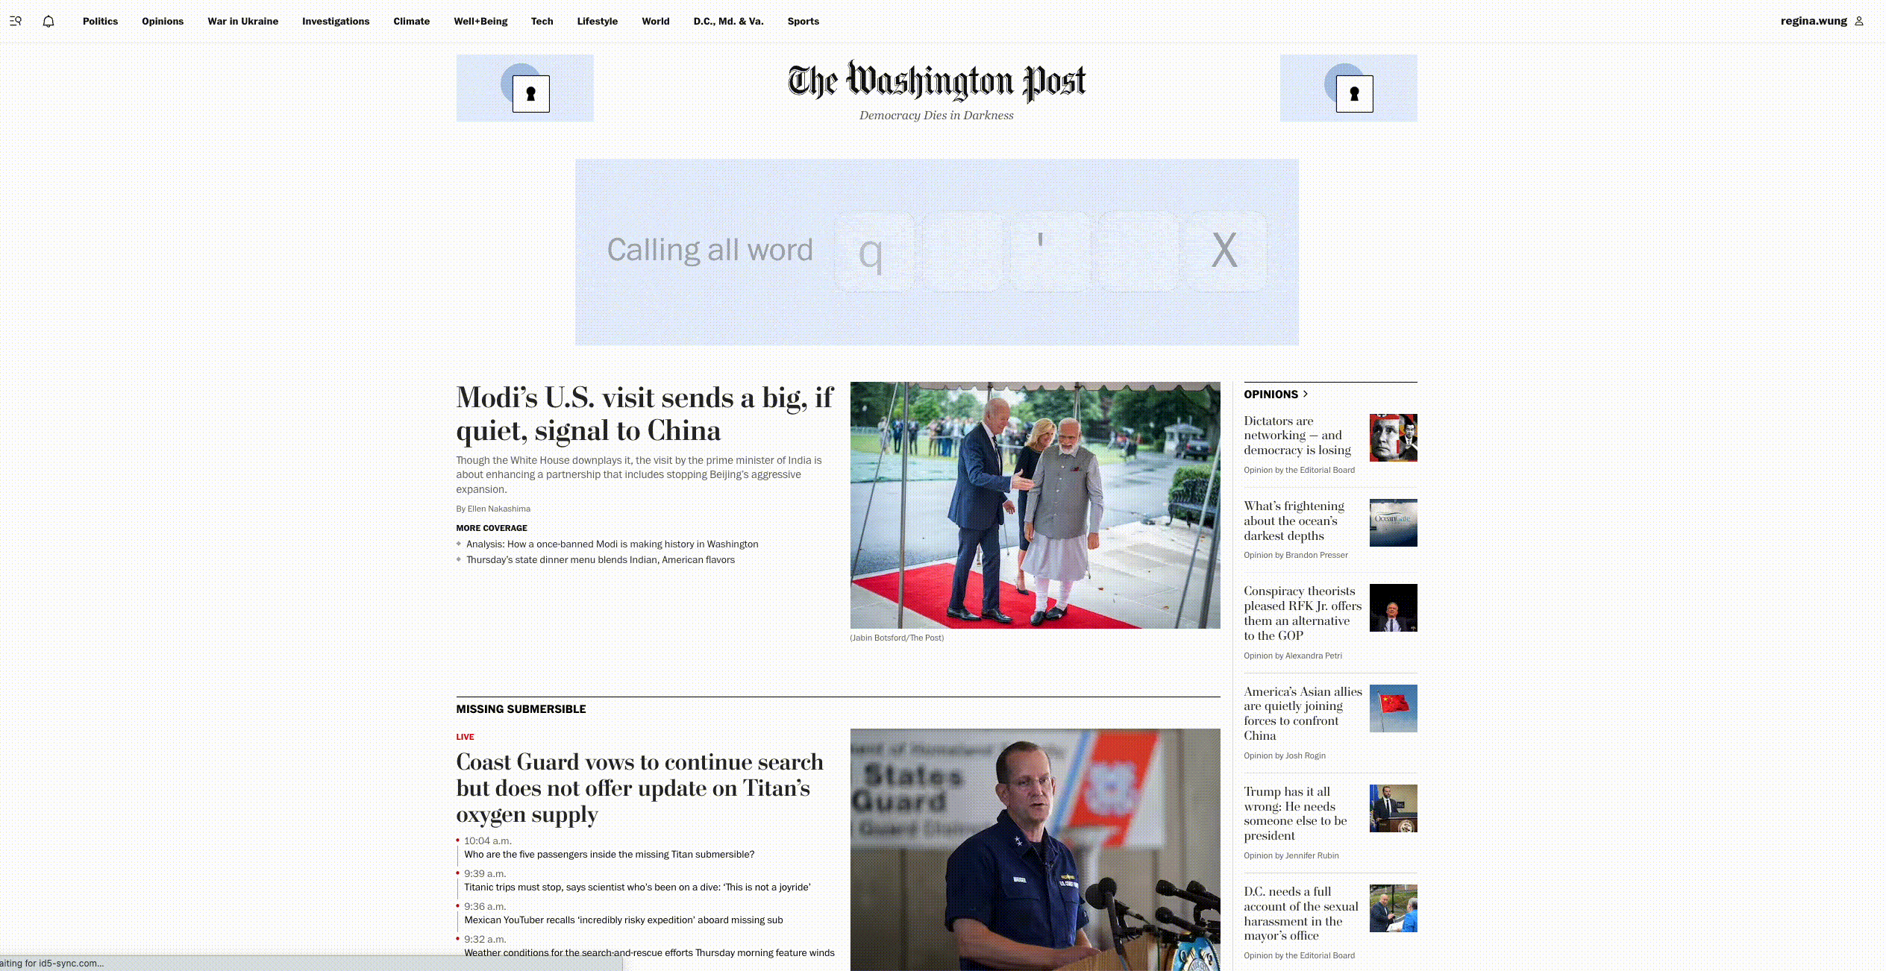Click thumbnail beside Trump has it all wrong
Viewport: 1886px width, 971px height.
1393,808
